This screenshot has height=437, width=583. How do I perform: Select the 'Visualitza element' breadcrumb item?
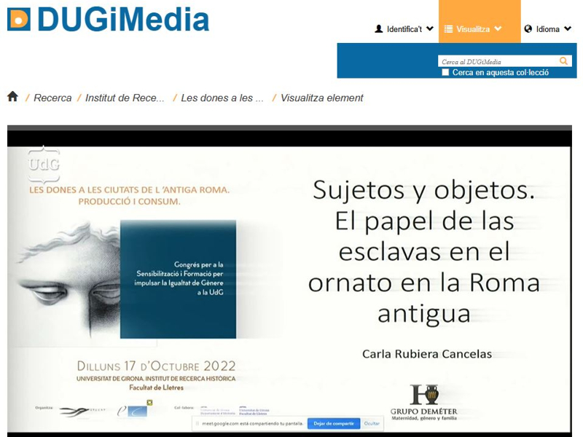[x=321, y=98]
